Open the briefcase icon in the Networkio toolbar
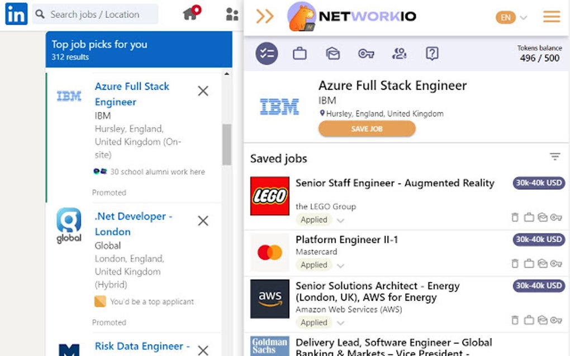 coord(300,54)
